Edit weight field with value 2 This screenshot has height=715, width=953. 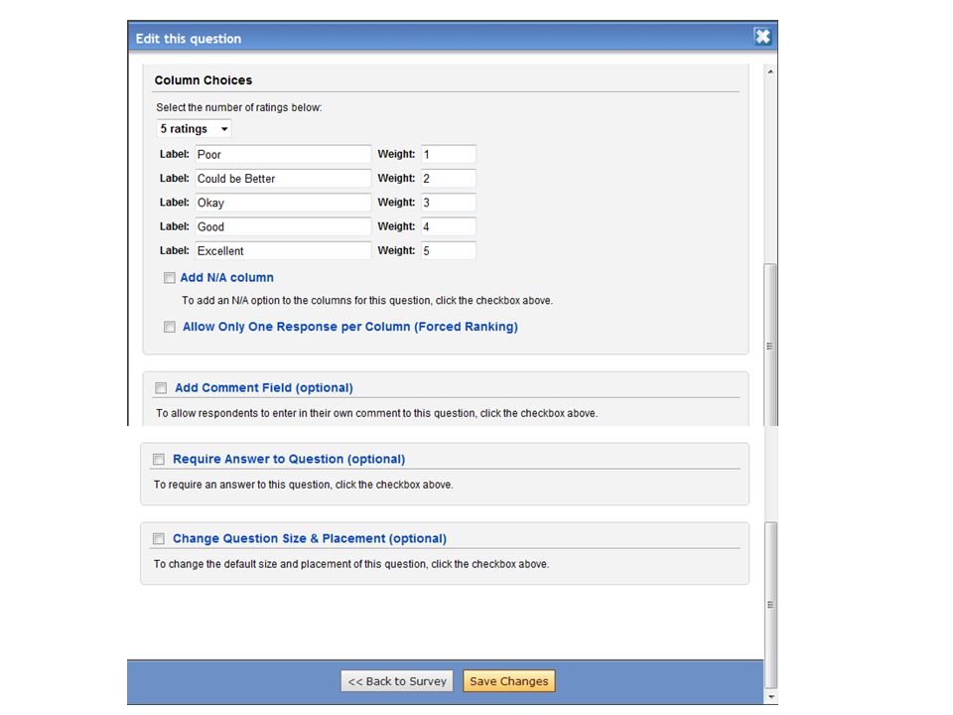(449, 178)
